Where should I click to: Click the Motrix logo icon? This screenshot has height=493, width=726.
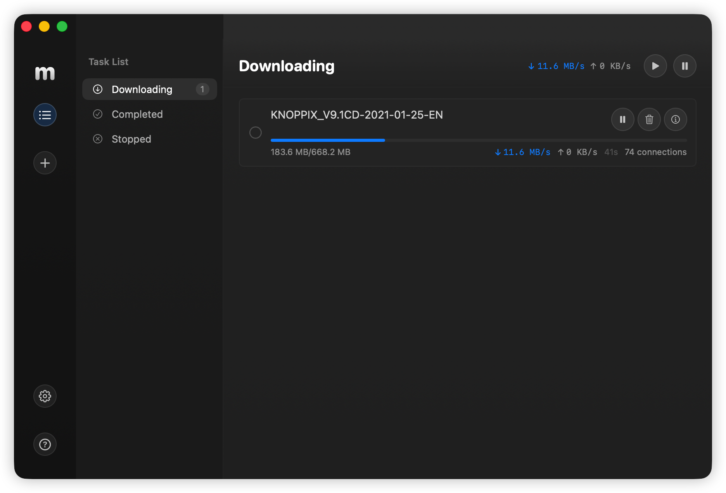click(x=45, y=73)
